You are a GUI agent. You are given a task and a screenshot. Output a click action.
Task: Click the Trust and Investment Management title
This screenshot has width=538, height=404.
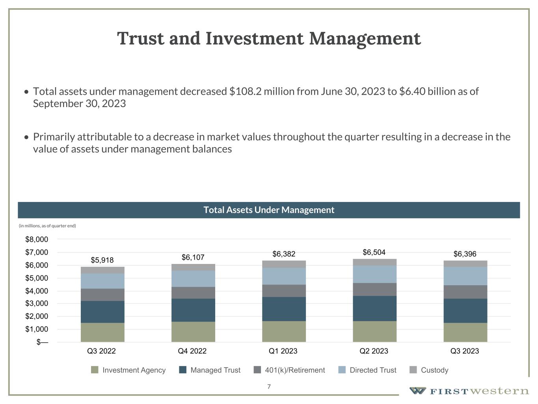coord(269,39)
